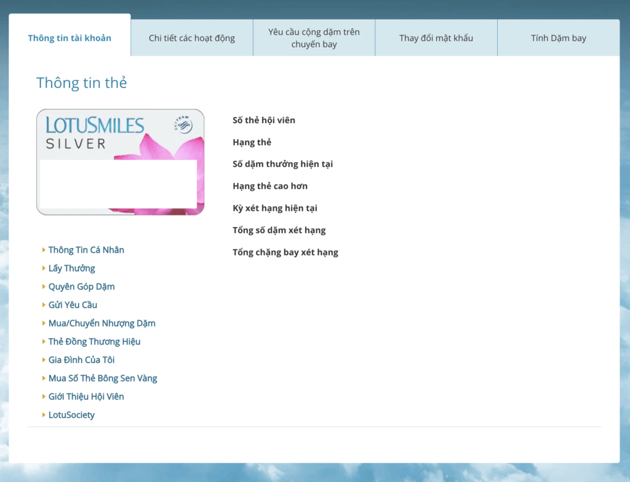630x482 pixels.
Task: Click the arrow bullet beside Gia Đình Của Tôi
Action: point(44,359)
